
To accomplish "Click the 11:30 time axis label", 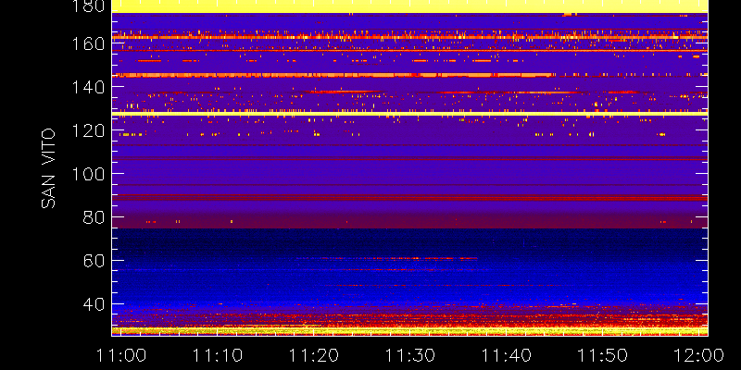I will tap(410, 354).
